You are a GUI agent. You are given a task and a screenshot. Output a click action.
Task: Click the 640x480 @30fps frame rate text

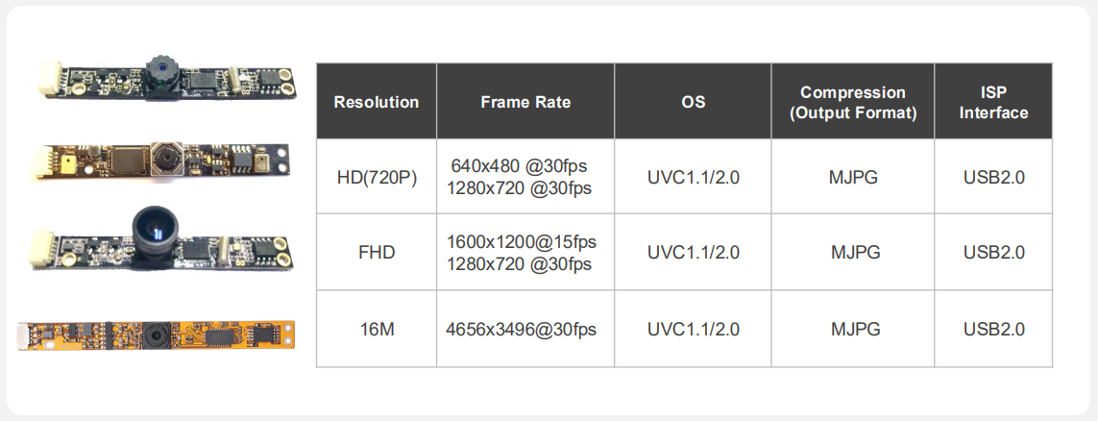pos(519,166)
